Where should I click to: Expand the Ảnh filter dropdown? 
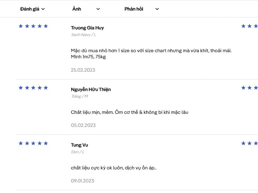(x=86, y=9)
